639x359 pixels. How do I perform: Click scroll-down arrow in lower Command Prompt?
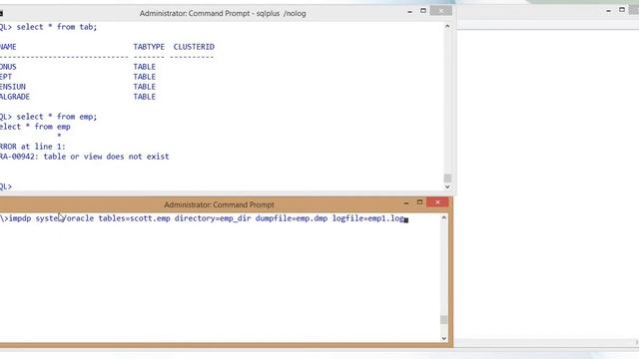[443, 338]
